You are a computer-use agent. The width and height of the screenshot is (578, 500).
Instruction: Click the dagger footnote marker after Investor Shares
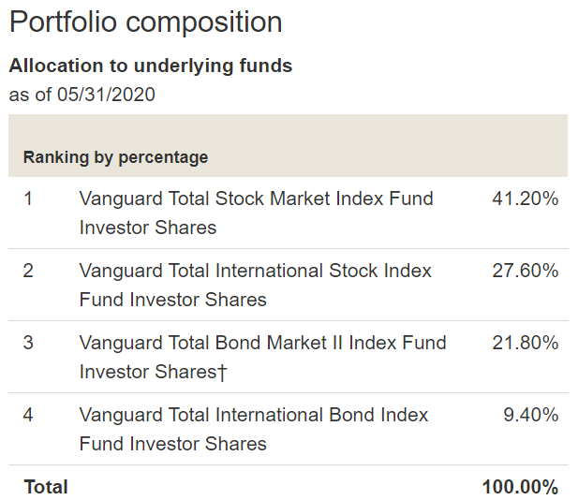click(x=222, y=372)
